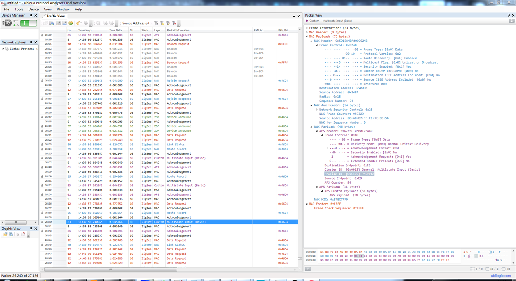
Task: Click the Packet Information column header
Action: click(x=209, y=30)
